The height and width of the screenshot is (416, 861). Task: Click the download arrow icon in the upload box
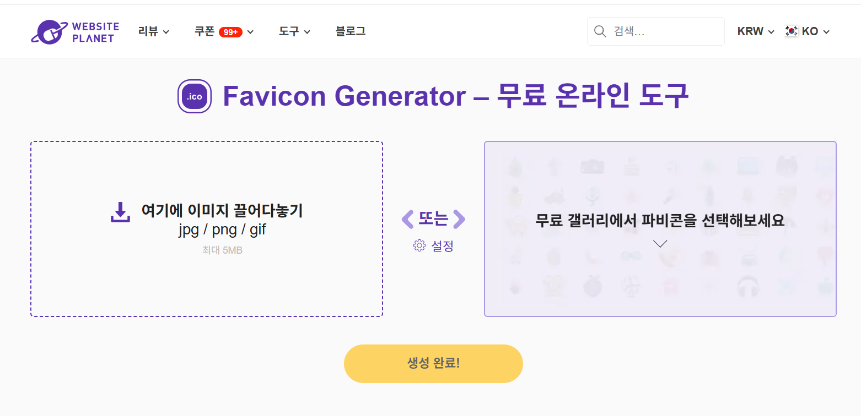(x=120, y=211)
